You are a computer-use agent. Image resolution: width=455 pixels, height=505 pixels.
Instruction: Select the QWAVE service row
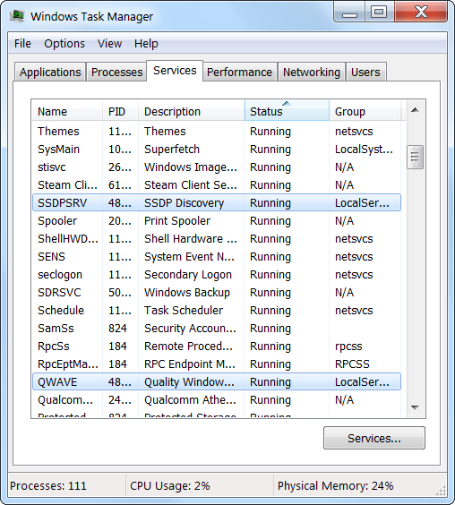(x=217, y=382)
